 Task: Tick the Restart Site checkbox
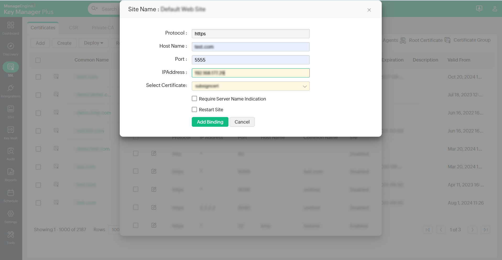click(x=194, y=109)
